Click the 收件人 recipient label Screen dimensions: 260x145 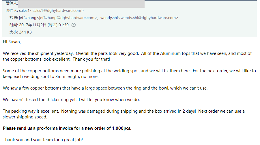coord(12,11)
